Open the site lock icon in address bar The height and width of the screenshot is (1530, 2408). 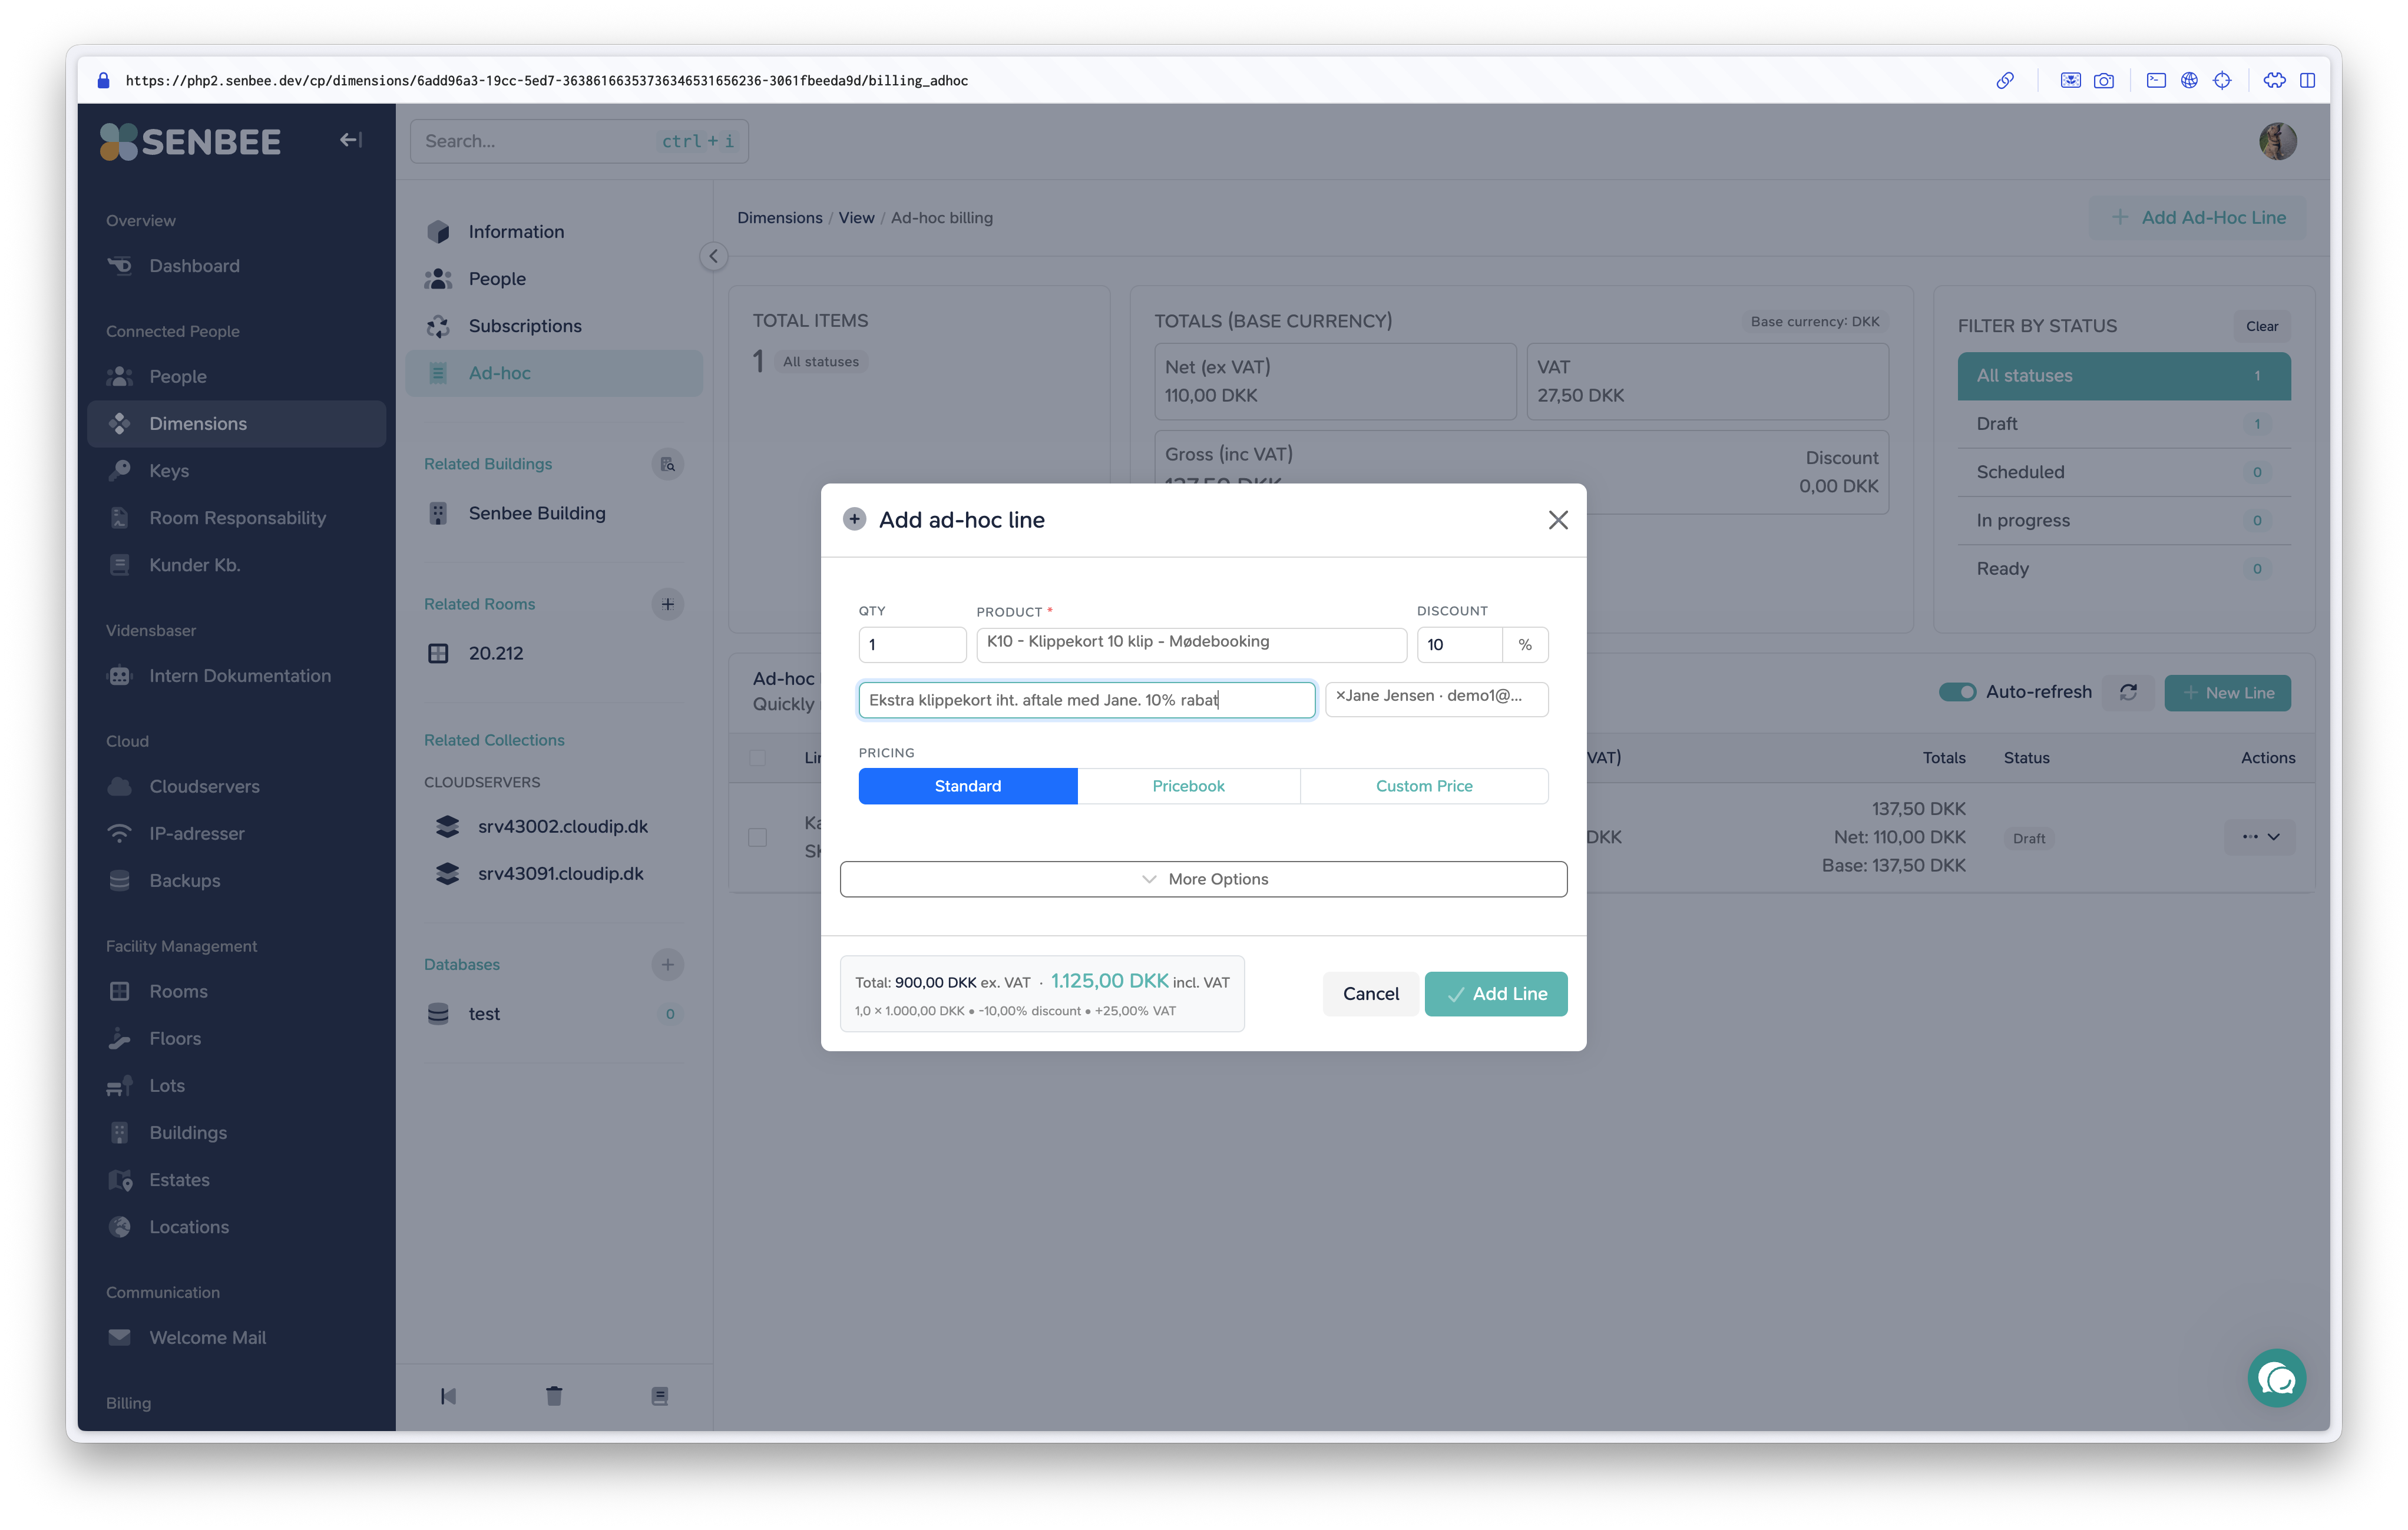point(103,81)
